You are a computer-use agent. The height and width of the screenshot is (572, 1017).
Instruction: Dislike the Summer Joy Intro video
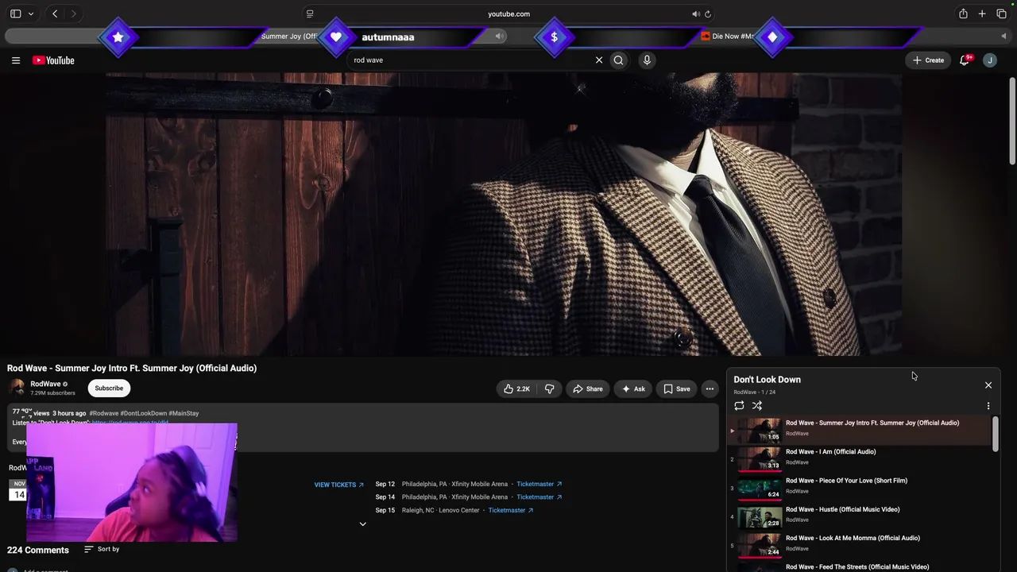(x=549, y=388)
